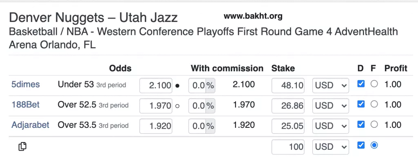The height and width of the screenshot is (164, 418).
Task: Select filled dot beside 5dimes odds
Action: 177,86
